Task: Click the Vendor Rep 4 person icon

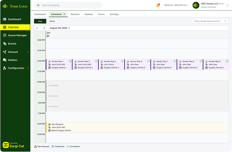Action: point(128,61)
